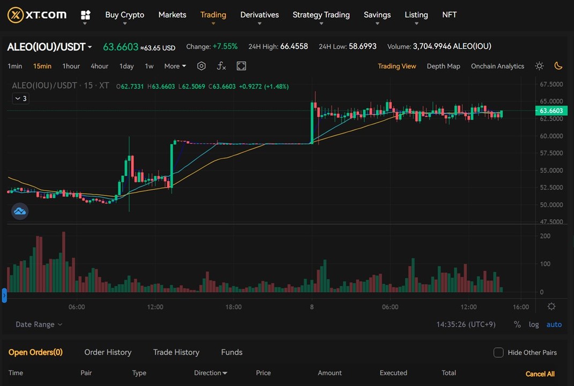Screen dimensions: 574x386
Task: Click the chart title ALEO(IOU)/USDT · 15 · XT
Action: (x=61, y=86)
